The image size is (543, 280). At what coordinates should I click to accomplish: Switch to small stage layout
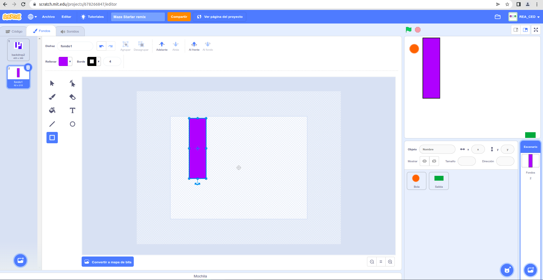516,30
